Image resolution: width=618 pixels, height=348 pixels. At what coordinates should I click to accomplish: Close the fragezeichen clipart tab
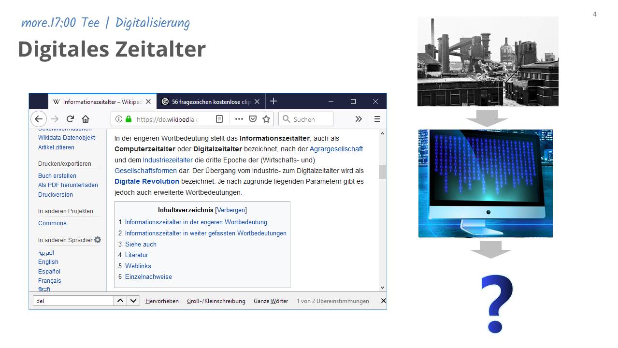(257, 101)
